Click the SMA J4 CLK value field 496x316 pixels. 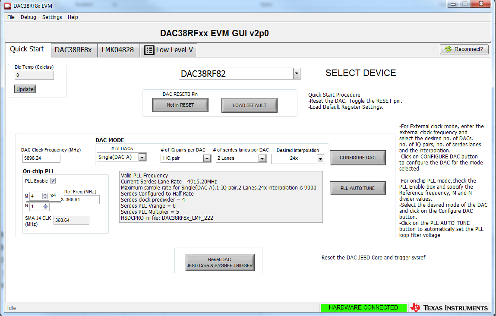(x=72, y=220)
